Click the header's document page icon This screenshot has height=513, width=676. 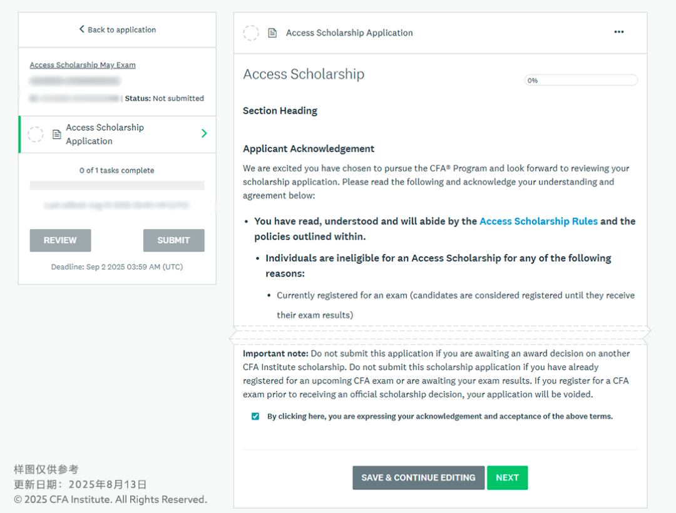(x=272, y=33)
